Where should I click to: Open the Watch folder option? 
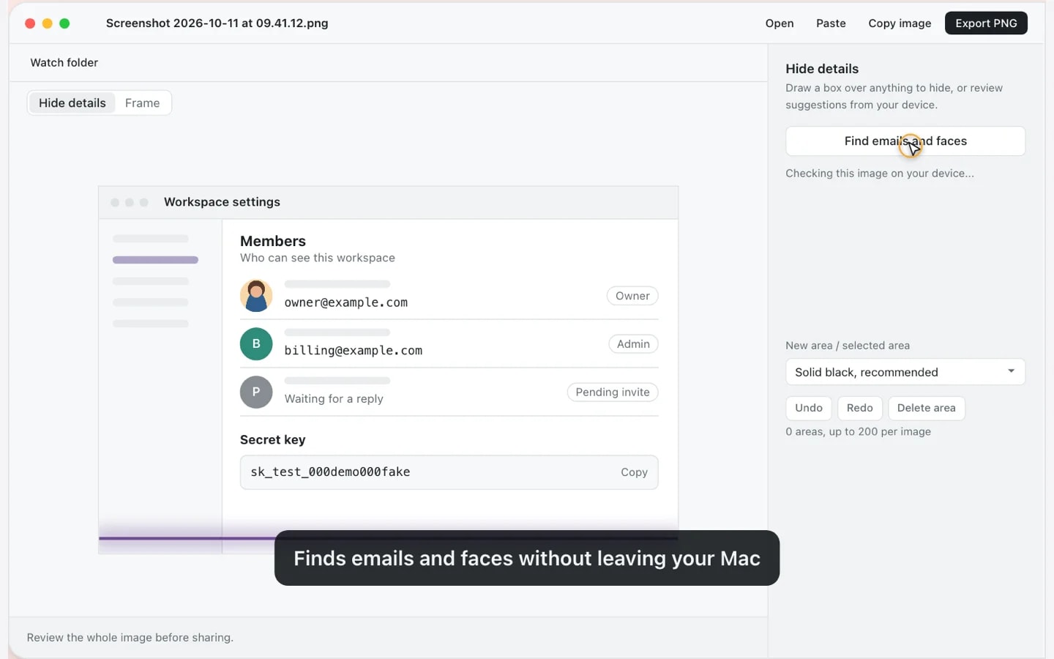pos(64,63)
